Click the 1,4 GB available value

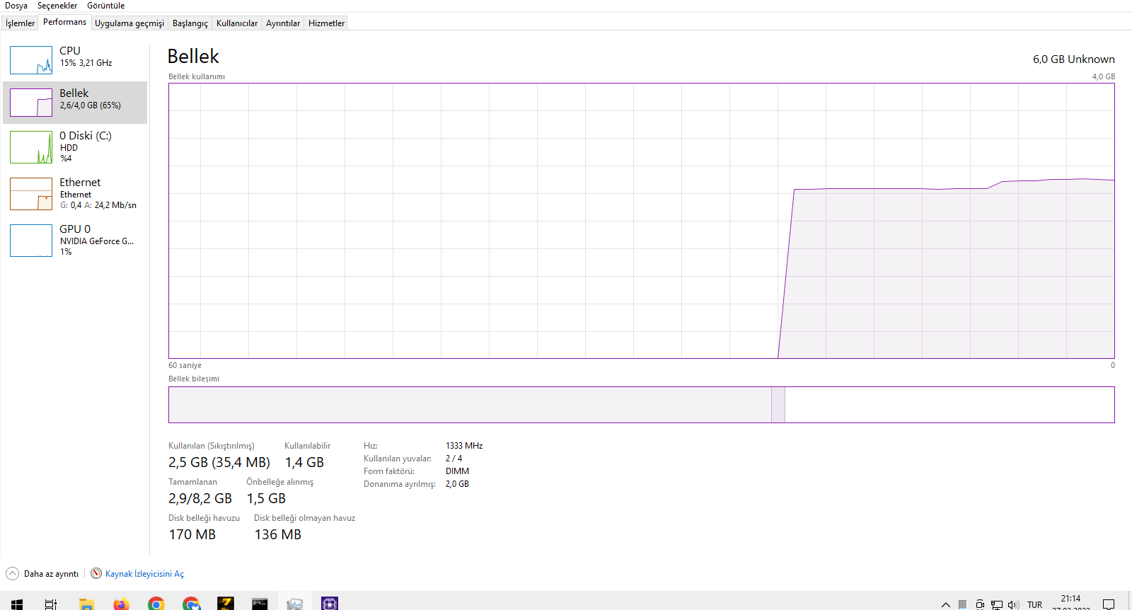[x=304, y=462]
